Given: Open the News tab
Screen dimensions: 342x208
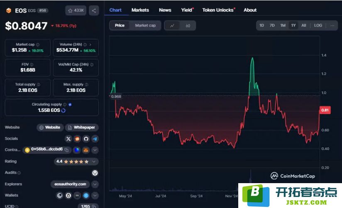Looking at the screenshot, I should coord(165,10).
